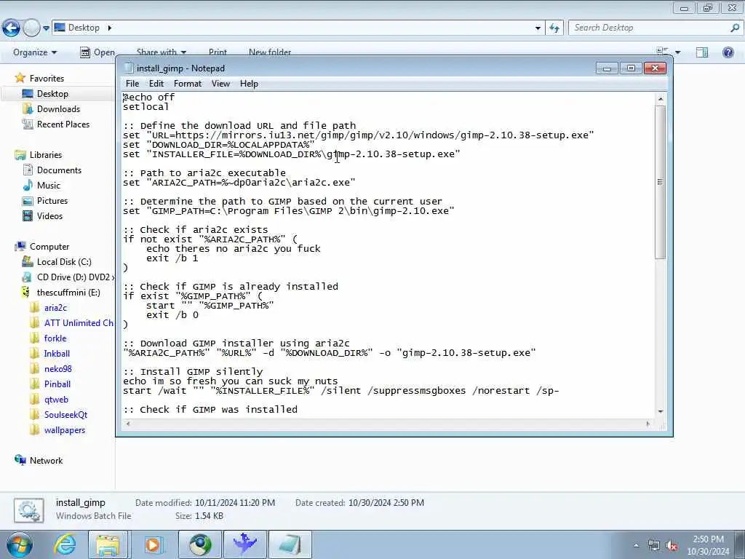The image size is (745, 559).
Task: Open the Notepad Help menu
Action: (249, 84)
